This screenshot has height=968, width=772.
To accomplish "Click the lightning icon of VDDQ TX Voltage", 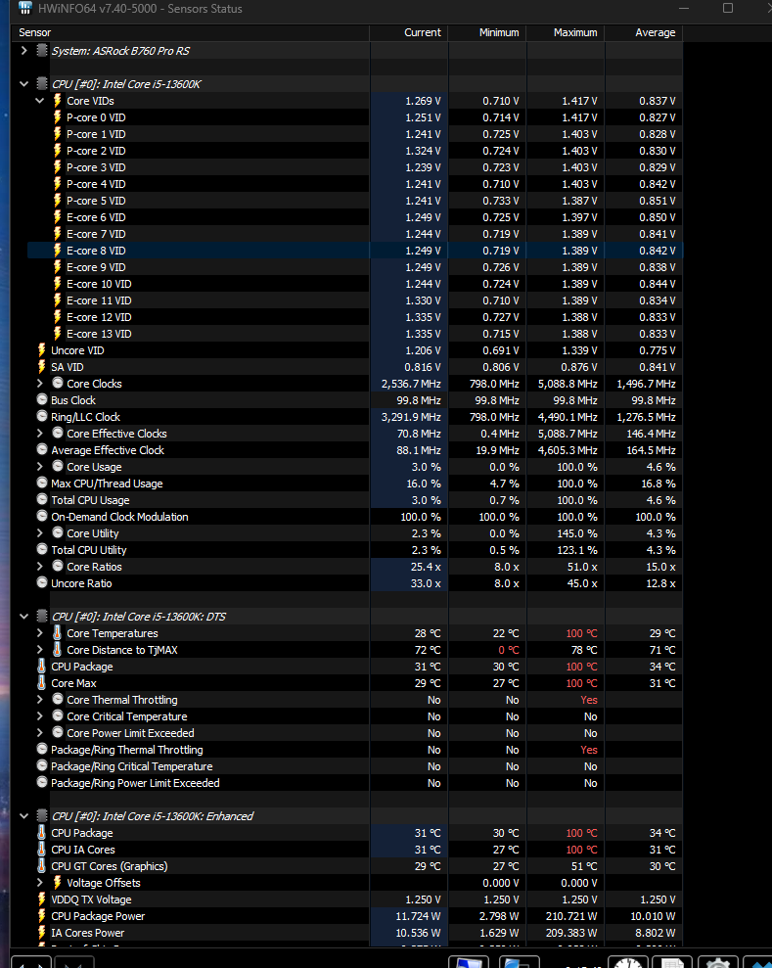I will pos(42,899).
